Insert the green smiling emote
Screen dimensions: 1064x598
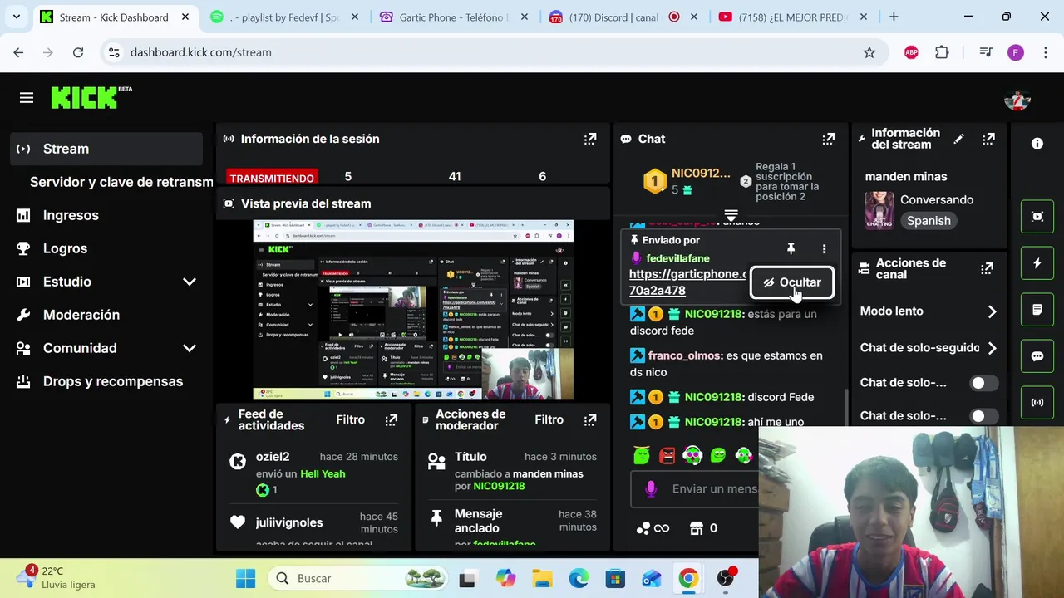[719, 455]
